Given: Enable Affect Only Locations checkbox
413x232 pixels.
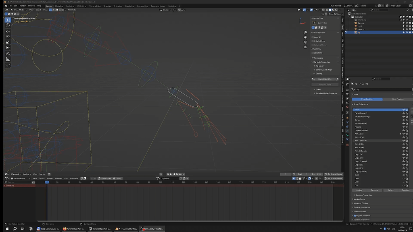Looking at the screenshot, I should click(x=313, y=53).
